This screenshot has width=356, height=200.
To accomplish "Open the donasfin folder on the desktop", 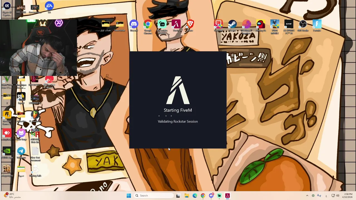I will [21, 116].
